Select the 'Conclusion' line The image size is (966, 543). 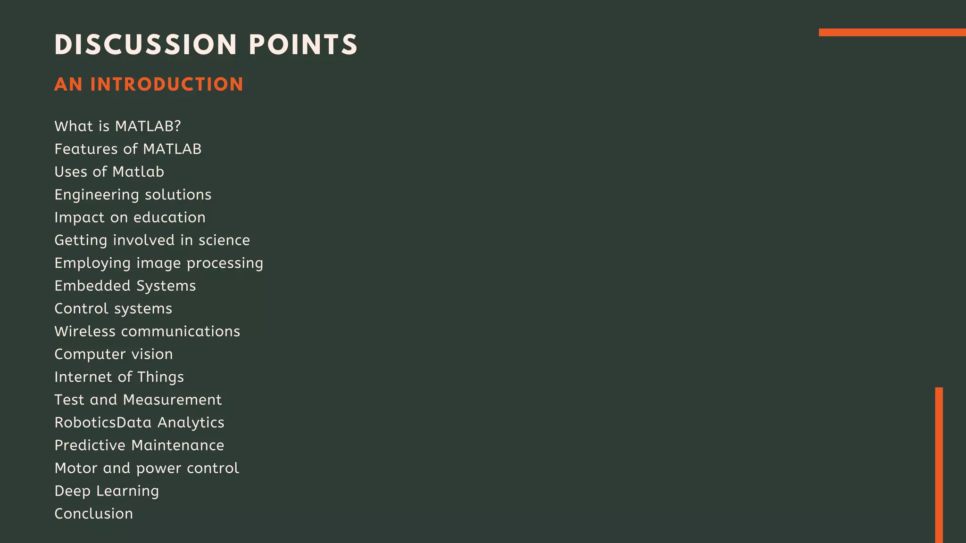pyautogui.click(x=93, y=514)
